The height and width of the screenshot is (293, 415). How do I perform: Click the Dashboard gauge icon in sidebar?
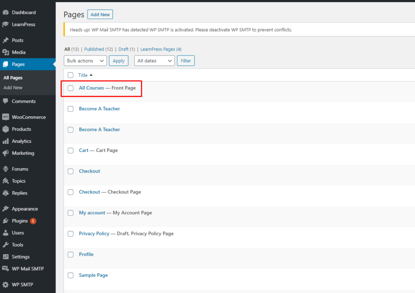[x=6, y=13]
